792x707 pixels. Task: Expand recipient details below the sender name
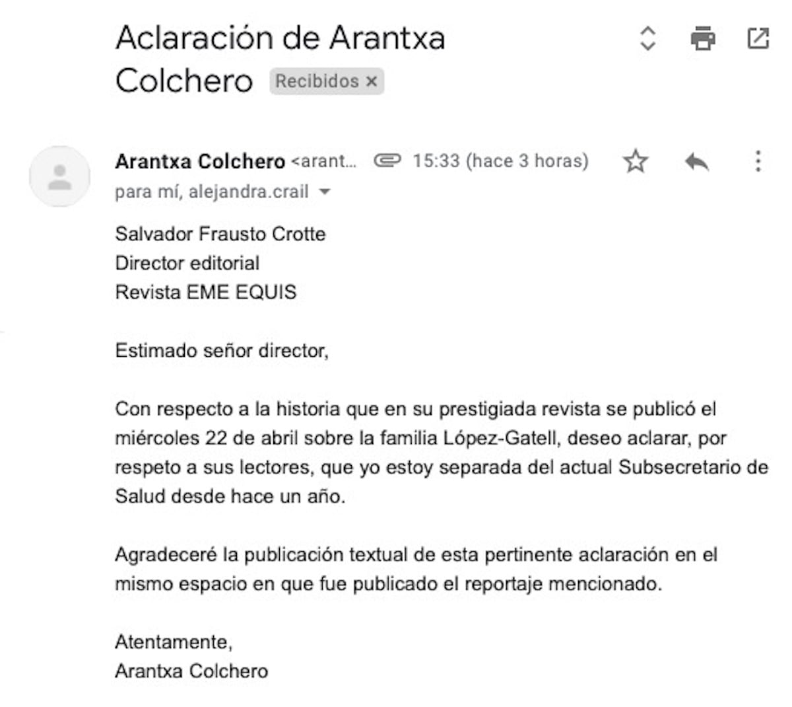325,192
